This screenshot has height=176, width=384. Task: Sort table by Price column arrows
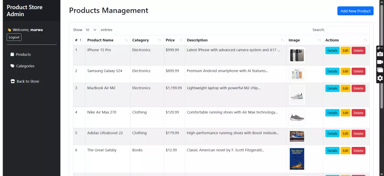[180, 40]
